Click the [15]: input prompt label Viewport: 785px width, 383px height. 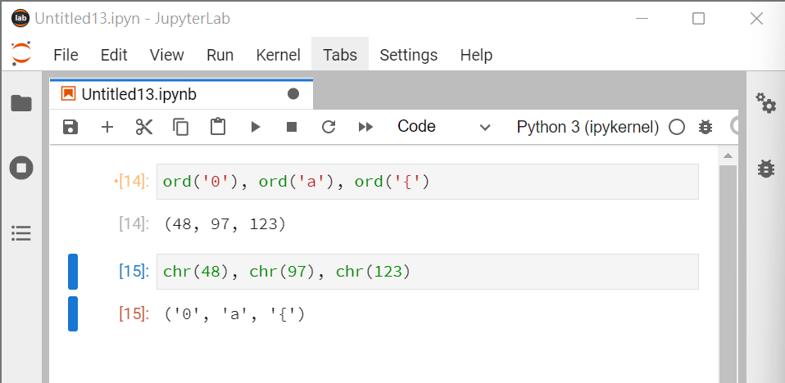tap(134, 272)
